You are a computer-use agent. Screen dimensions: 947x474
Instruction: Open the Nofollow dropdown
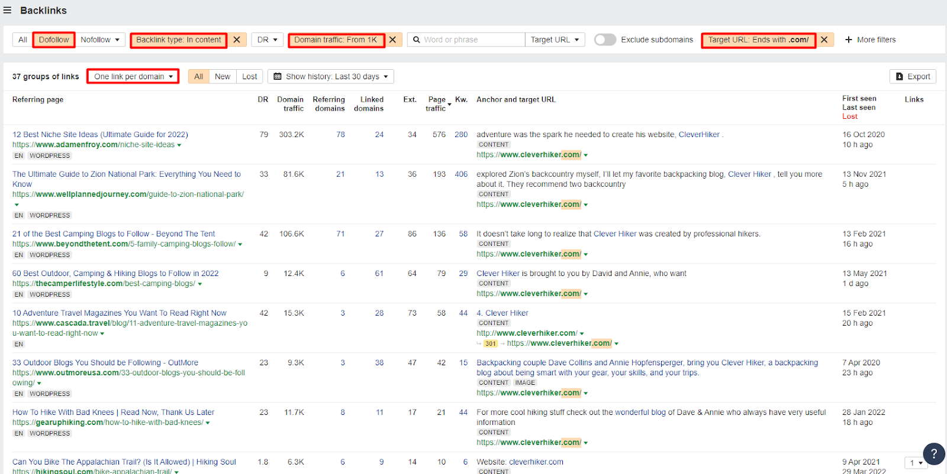pyautogui.click(x=100, y=40)
